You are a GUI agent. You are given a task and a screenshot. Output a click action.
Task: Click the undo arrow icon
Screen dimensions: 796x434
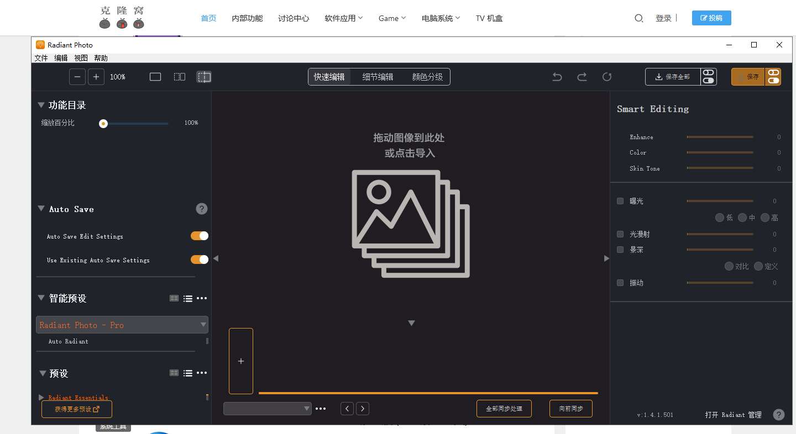tap(557, 77)
